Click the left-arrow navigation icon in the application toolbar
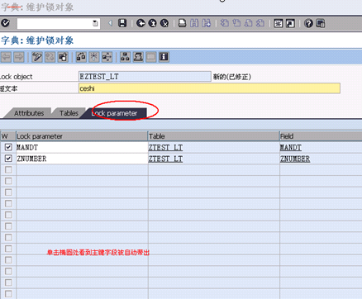This screenshot has height=299, width=362. coord(6,57)
